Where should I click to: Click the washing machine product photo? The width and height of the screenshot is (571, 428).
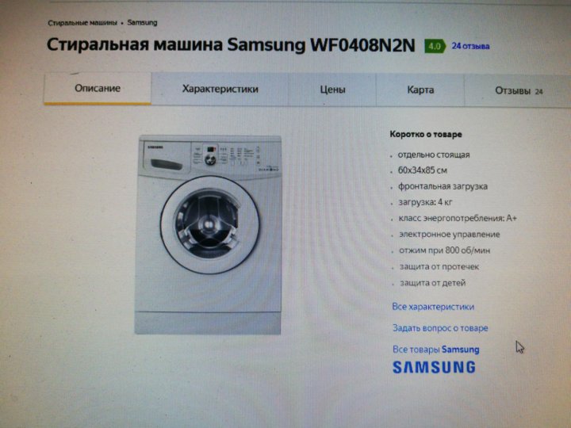click(209, 235)
